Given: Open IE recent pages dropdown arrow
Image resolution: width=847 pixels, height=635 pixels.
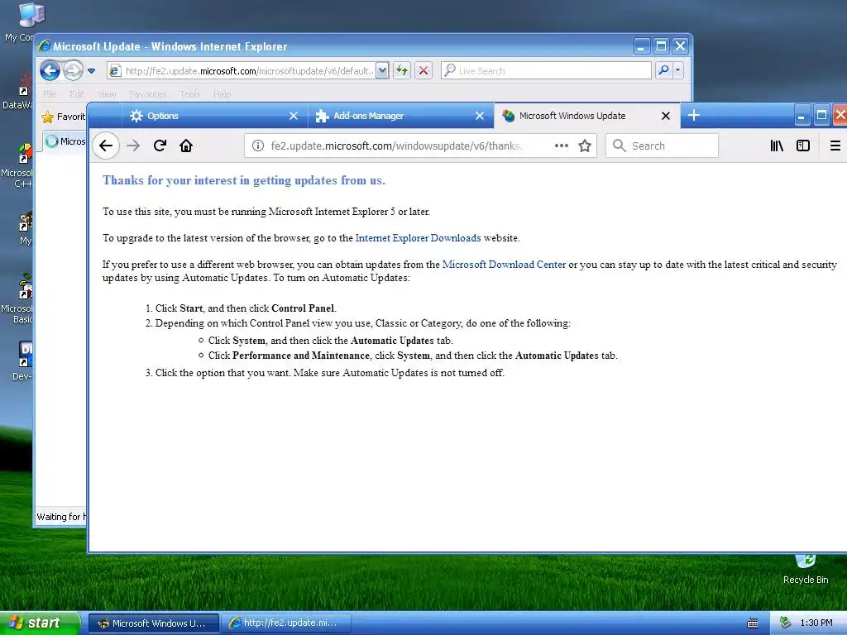Looking at the screenshot, I should (x=91, y=71).
